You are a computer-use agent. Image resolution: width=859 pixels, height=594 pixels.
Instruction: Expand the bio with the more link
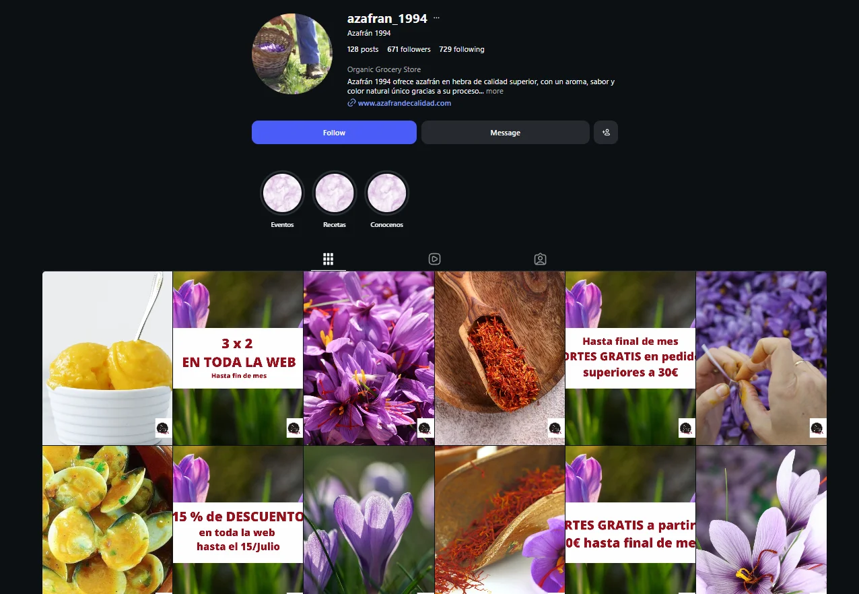[x=495, y=91]
